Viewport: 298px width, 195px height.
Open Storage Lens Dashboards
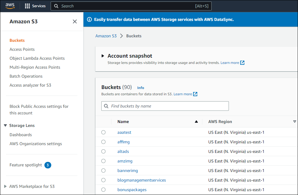pos(21,135)
